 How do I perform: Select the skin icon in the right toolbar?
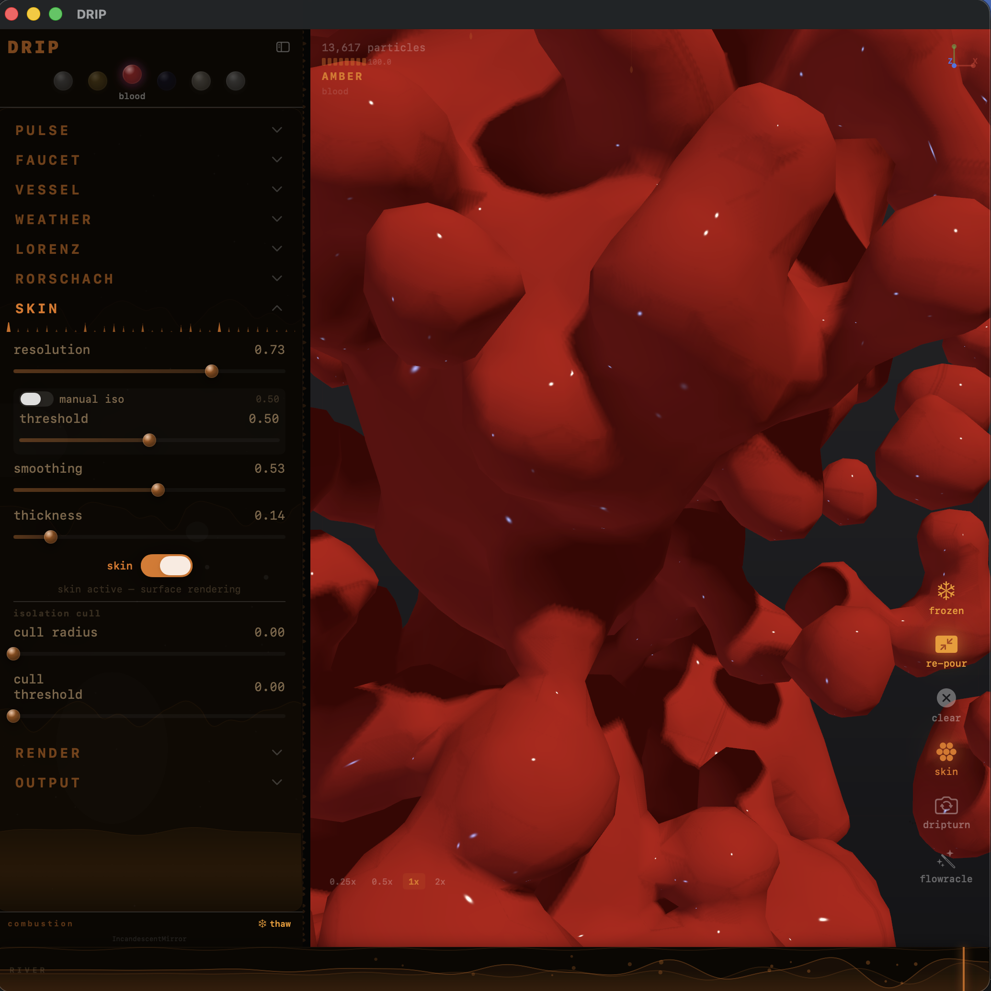pos(945,752)
